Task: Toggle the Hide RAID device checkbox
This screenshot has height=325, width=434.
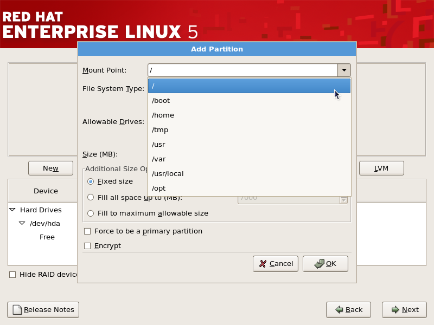Action: 12,275
